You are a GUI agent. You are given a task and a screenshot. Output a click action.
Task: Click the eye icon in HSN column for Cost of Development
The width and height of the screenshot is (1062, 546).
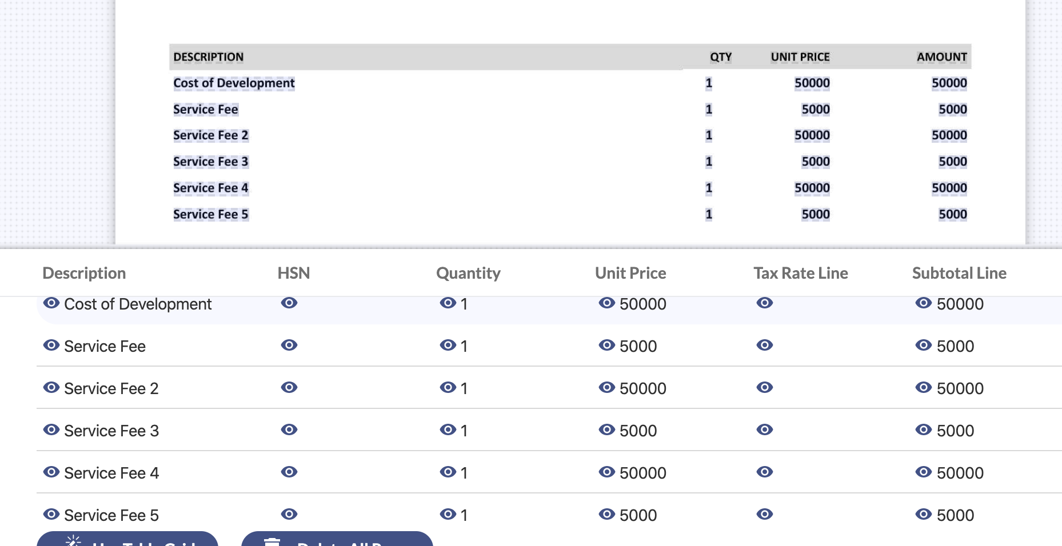pos(289,302)
